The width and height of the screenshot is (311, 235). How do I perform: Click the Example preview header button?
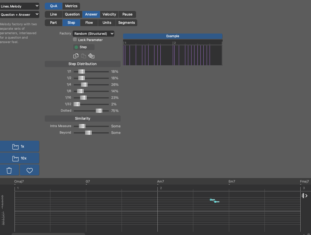coord(173,36)
